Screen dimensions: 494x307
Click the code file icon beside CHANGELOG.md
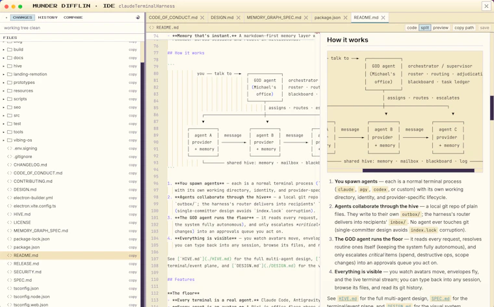click(x=10, y=165)
